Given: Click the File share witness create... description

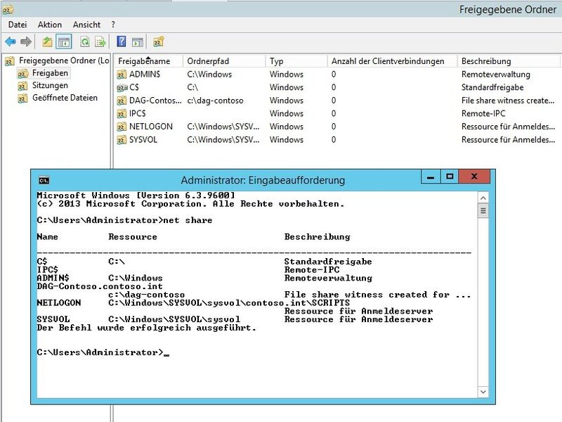Looking at the screenshot, I should pyautogui.click(x=508, y=101).
